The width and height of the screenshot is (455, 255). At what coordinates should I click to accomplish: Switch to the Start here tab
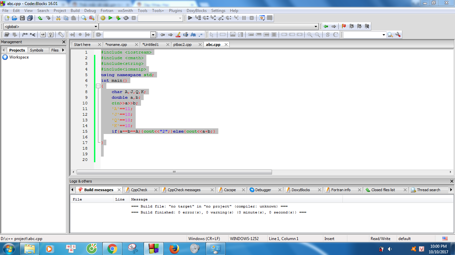(82, 45)
